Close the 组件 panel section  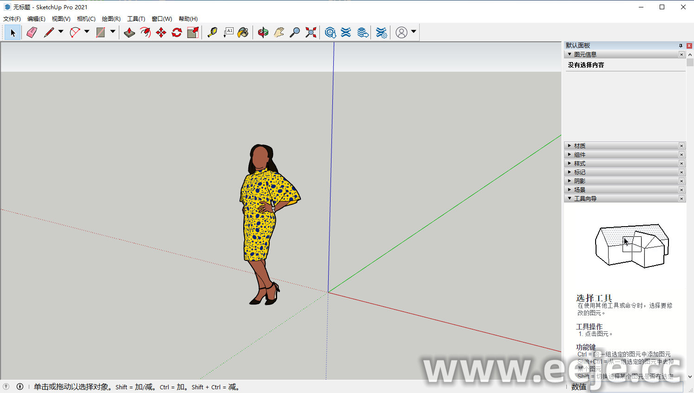[681, 154]
